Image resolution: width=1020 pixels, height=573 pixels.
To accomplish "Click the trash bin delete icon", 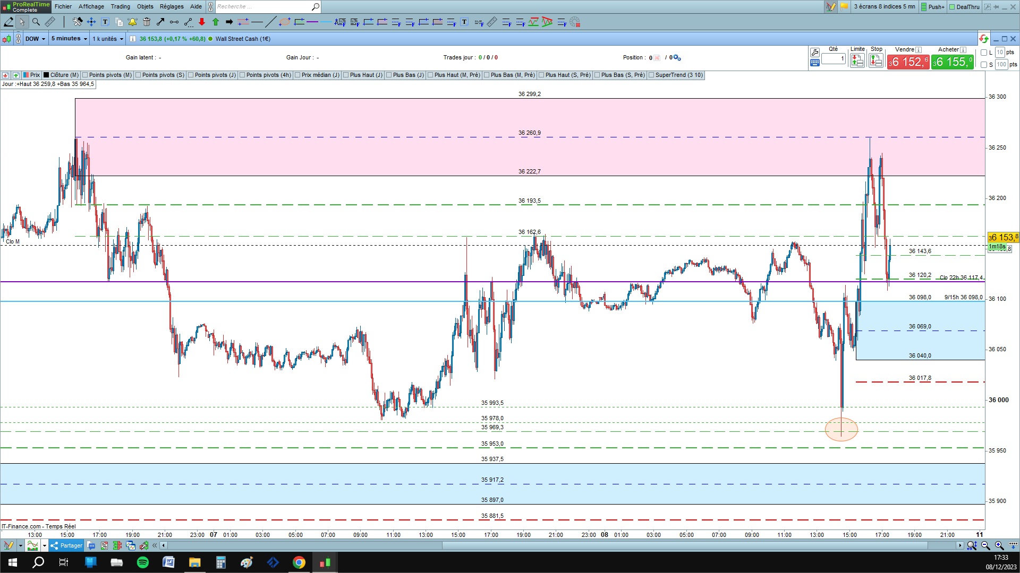I will pos(147,22).
